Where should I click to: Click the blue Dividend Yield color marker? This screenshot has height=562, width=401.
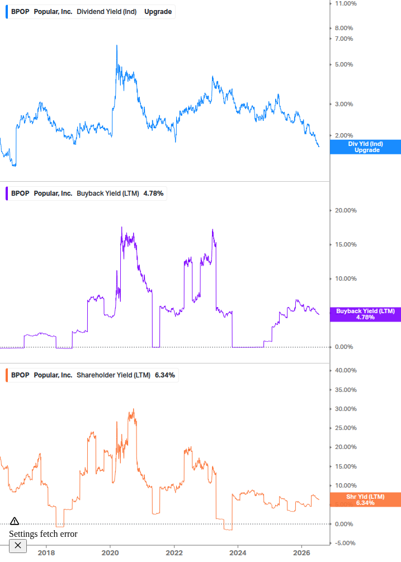(x=7, y=12)
